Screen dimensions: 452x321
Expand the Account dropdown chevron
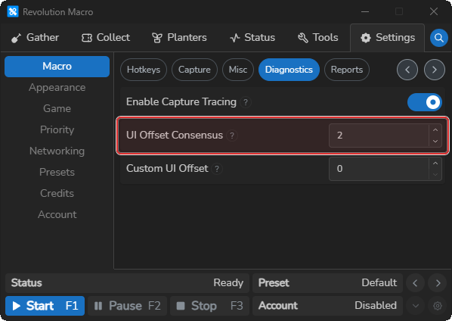pos(416,306)
